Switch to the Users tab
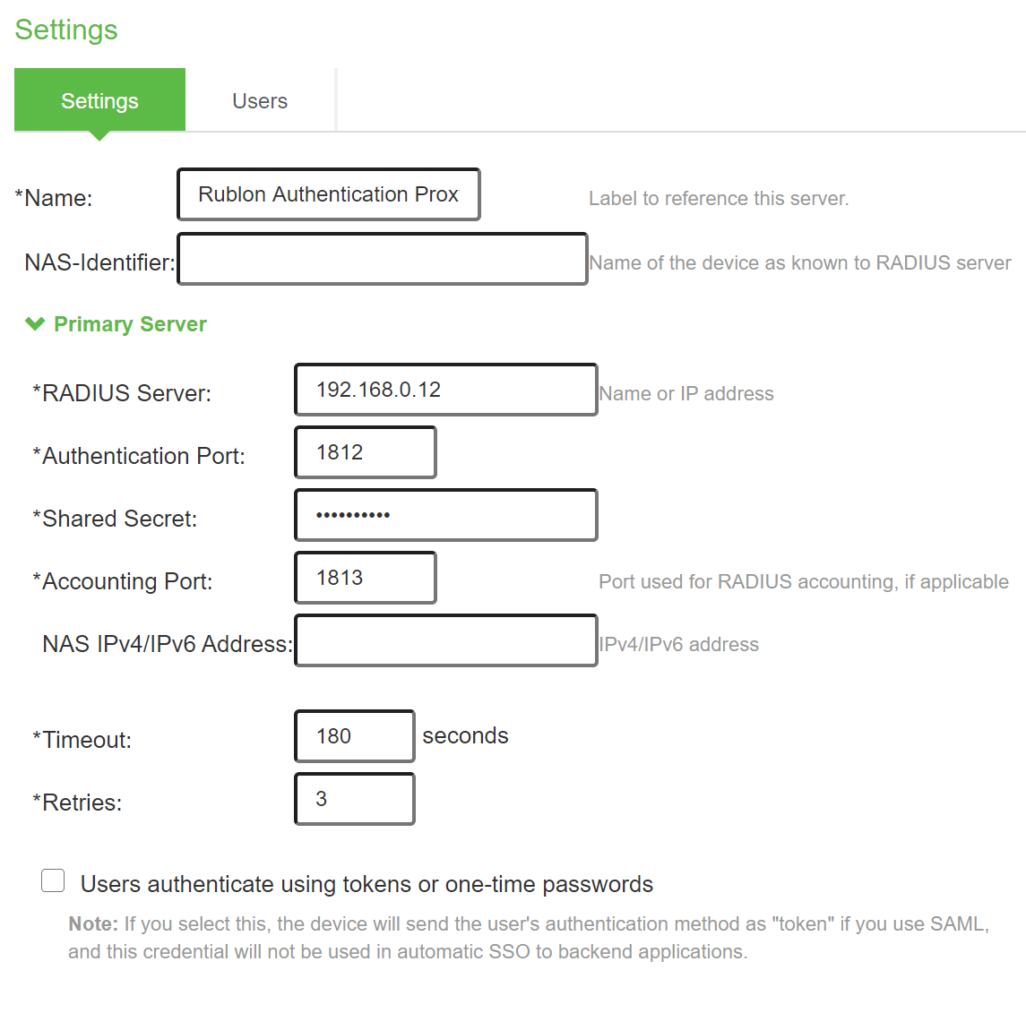Image resolution: width=1026 pixels, height=1013 pixels. (260, 100)
